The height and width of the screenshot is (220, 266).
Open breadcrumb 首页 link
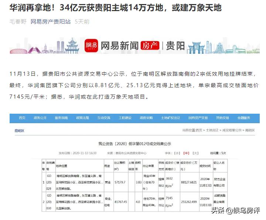coord(199,130)
